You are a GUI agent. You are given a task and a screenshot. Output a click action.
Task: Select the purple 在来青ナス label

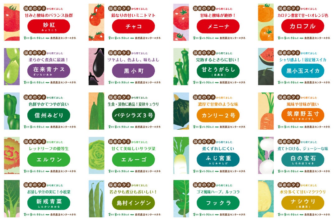click(49, 71)
